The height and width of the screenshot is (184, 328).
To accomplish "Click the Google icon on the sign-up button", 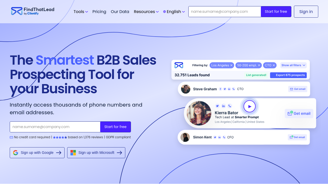I will pos(16,153).
